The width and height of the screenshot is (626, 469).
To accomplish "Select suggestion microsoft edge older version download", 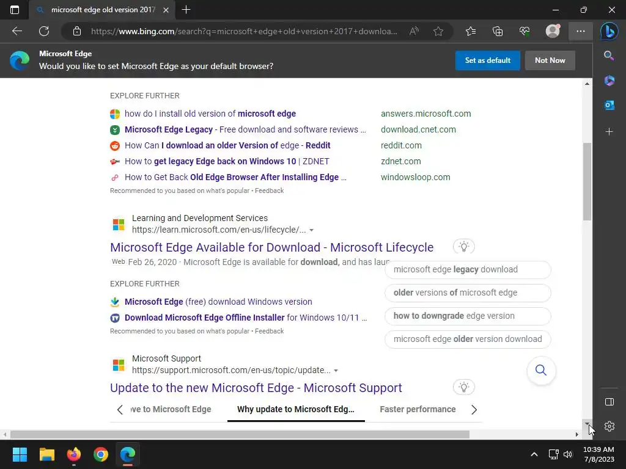I will [468, 339].
